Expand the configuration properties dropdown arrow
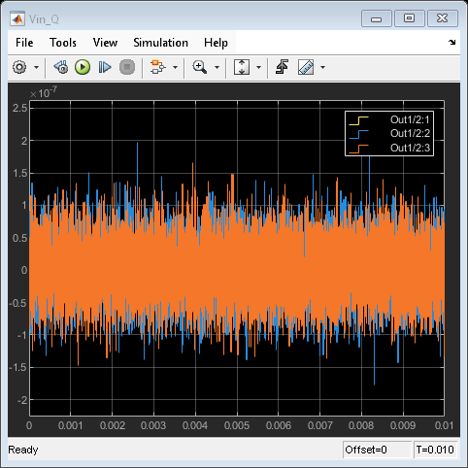This screenshot has height=468, width=468. 36,67
